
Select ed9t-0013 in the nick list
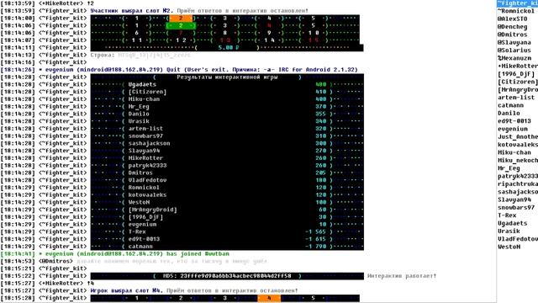(x=514, y=121)
